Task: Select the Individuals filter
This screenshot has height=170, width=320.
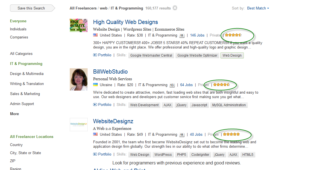Action: point(18,29)
